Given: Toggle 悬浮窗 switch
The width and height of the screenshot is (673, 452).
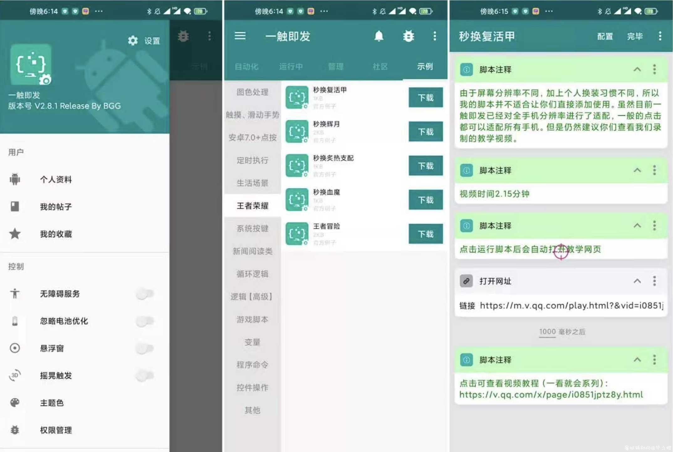Looking at the screenshot, I should (x=145, y=348).
